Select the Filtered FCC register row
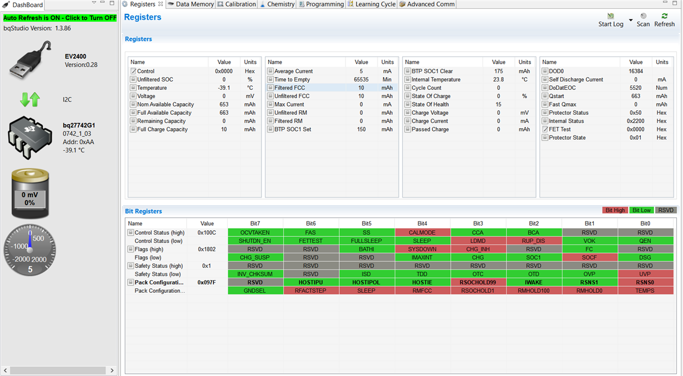 pos(332,88)
